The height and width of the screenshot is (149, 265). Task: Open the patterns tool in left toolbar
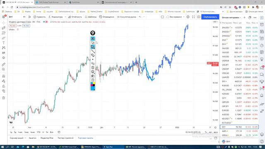tap(4, 48)
